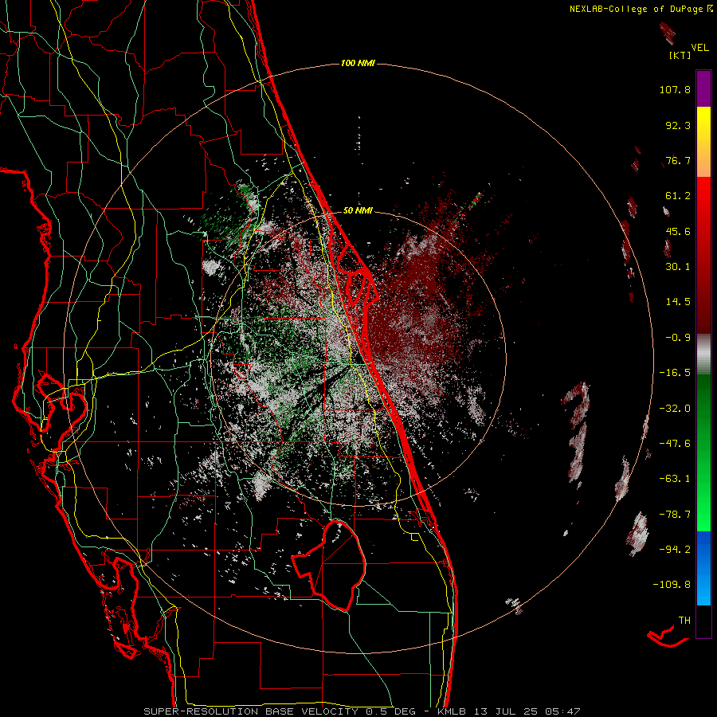
Task: Select the -78.7 velocity scale value
Action: [x=675, y=515]
